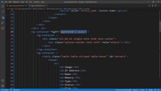Screen dimensions: 161x91
Task: Click "spinner-border text-info" class string
Action: (x=82, y=42)
